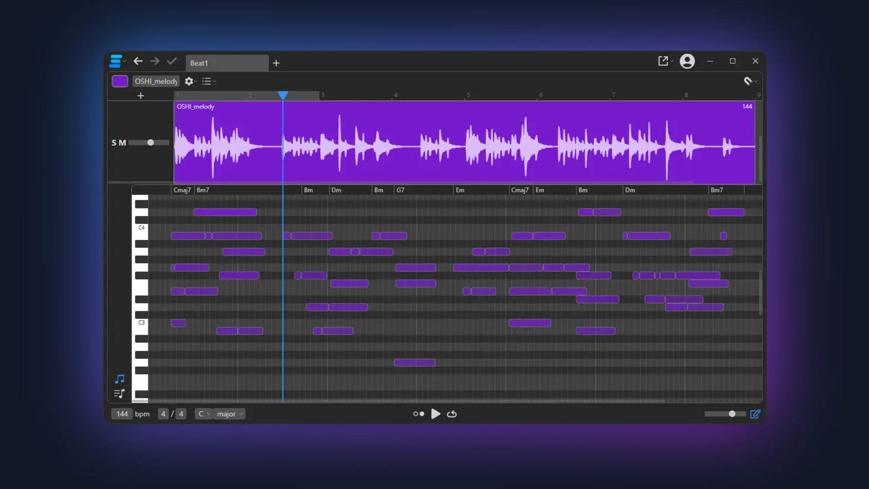The height and width of the screenshot is (489, 869).
Task: Click the OSHI_melody track name field
Action: [x=156, y=81]
